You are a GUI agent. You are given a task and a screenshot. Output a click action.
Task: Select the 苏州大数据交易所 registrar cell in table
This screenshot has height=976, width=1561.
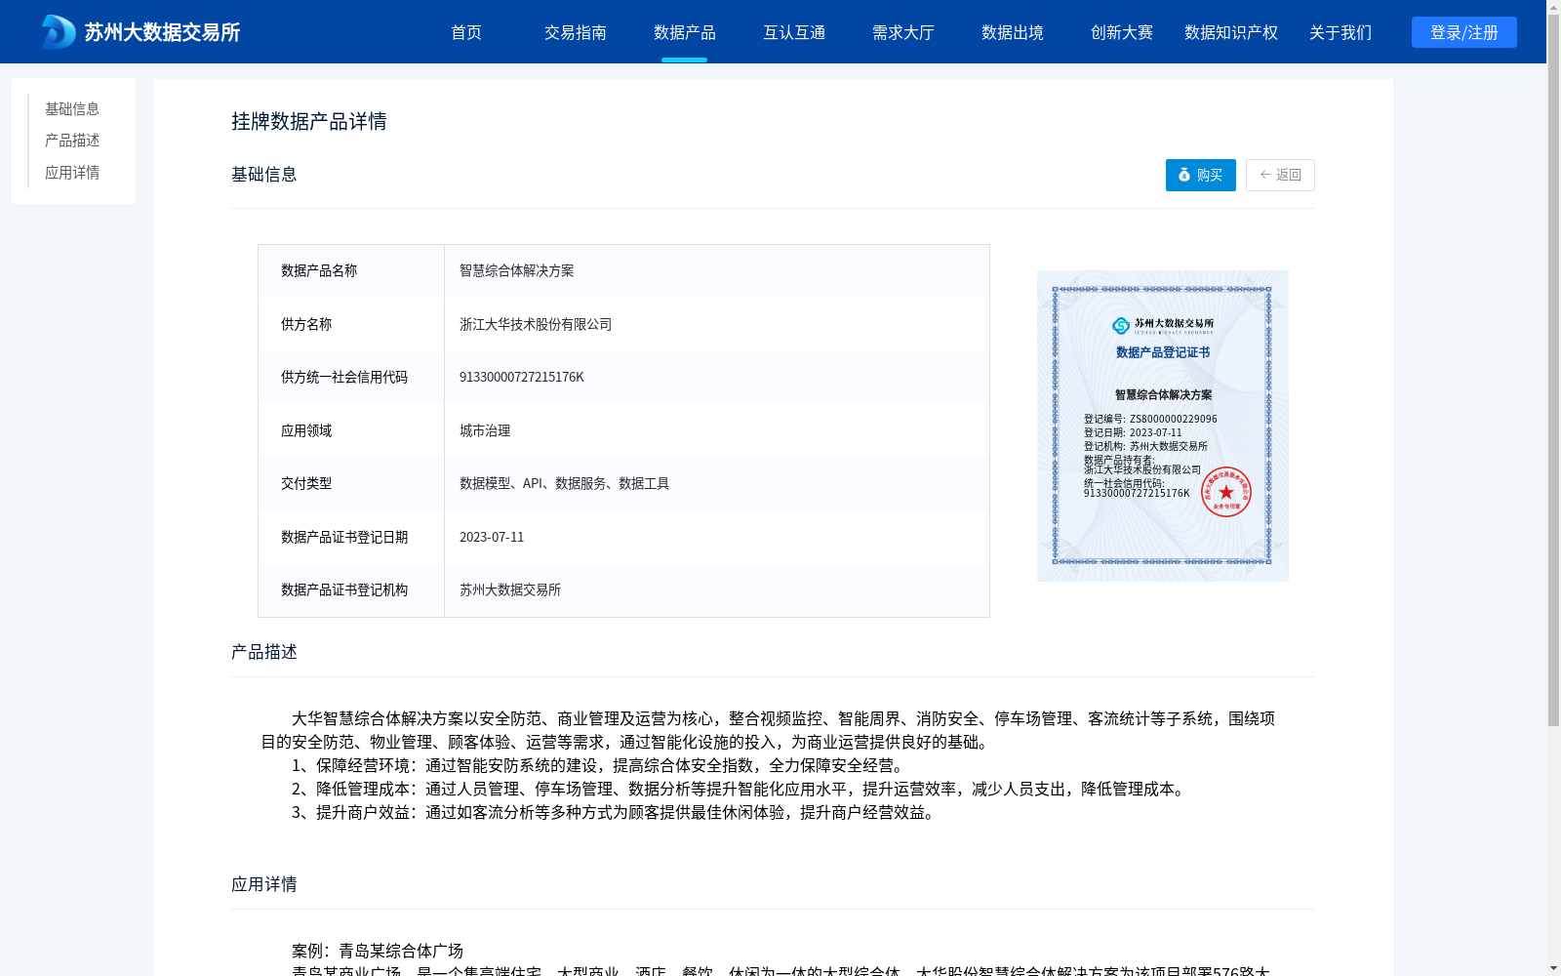(717, 590)
